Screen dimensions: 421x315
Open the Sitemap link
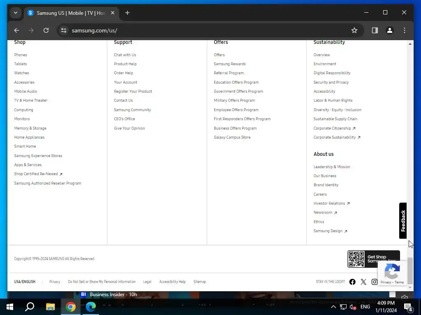(x=200, y=282)
